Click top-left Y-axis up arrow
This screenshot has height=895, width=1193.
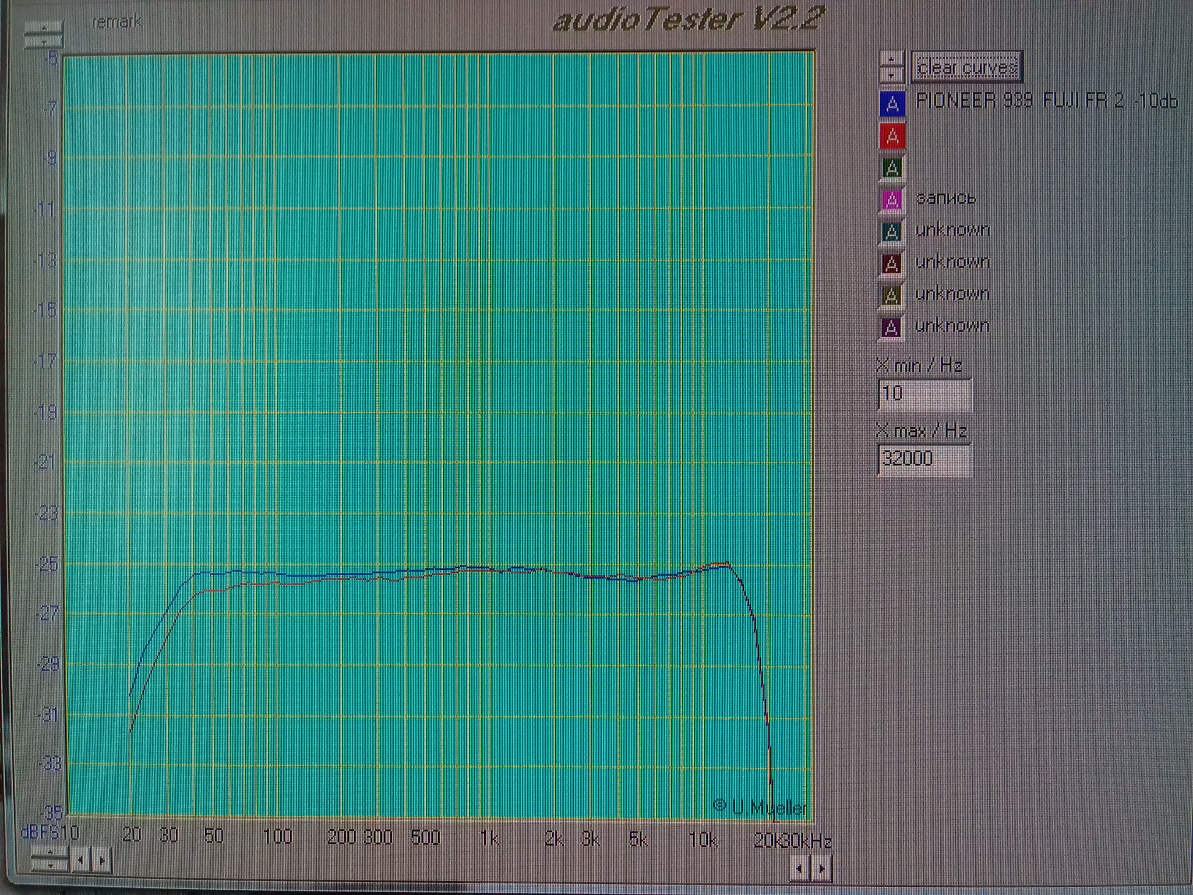click(x=44, y=28)
